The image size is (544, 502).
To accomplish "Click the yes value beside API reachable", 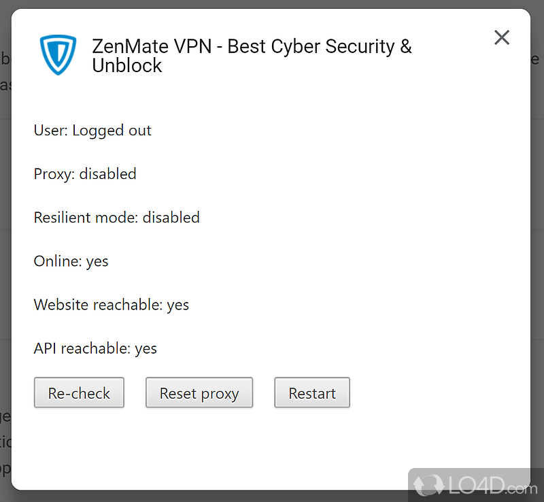I will [x=146, y=348].
